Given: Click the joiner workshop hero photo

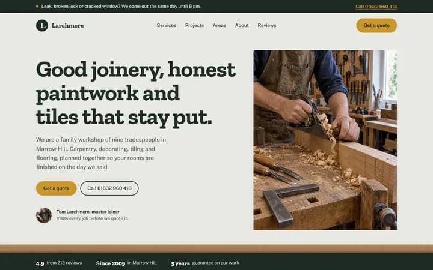Looking at the screenshot, I should pyautogui.click(x=325, y=140).
